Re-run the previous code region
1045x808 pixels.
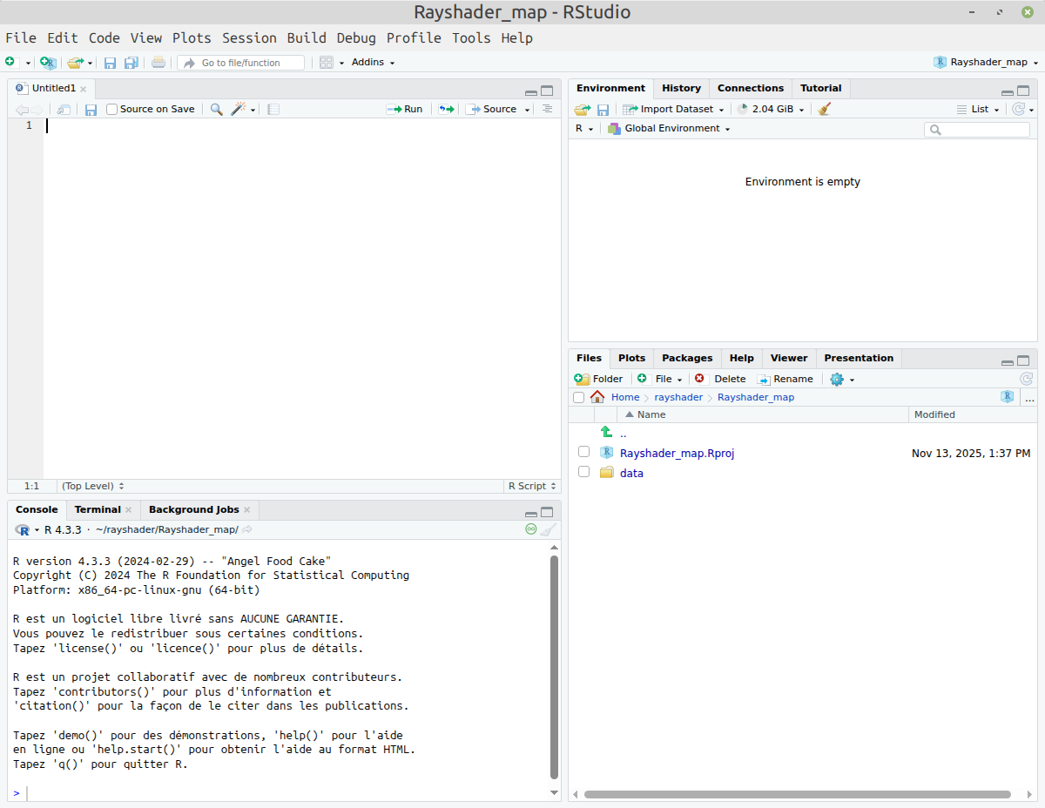coord(444,108)
